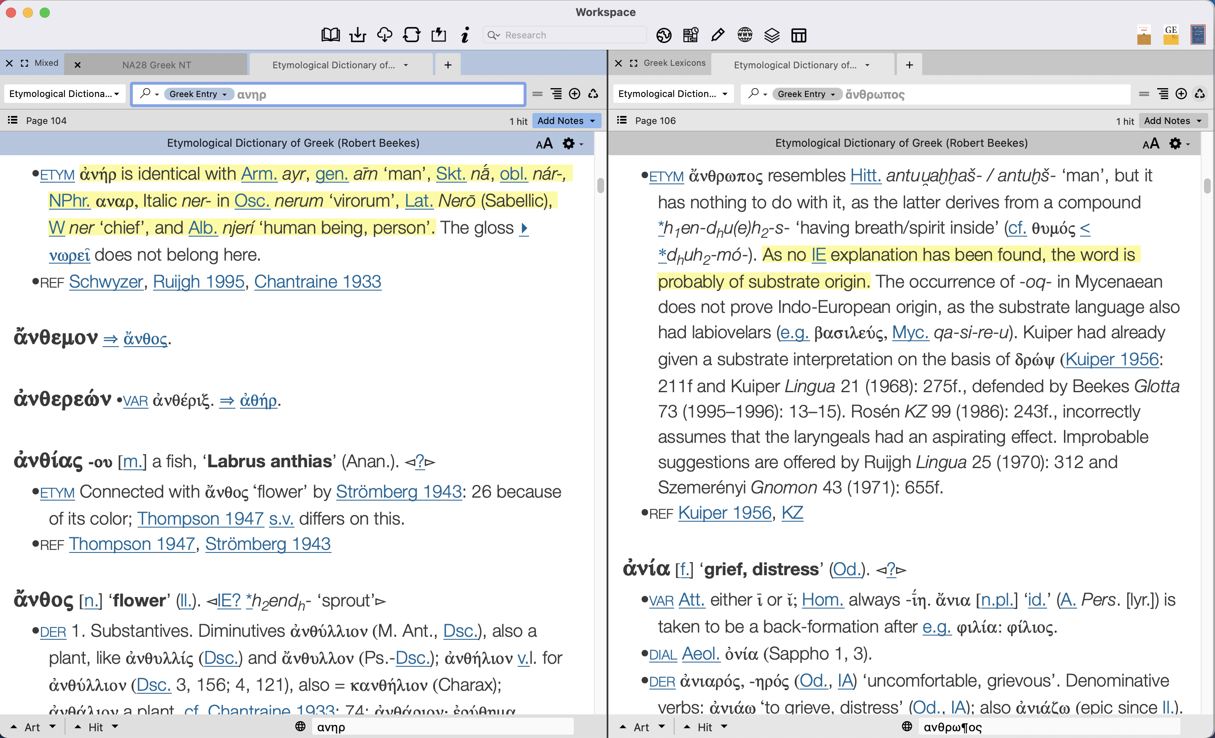Switch to the NA28 Greek NT tab
Image resolution: width=1215 pixels, height=738 pixels.
point(156,64)
